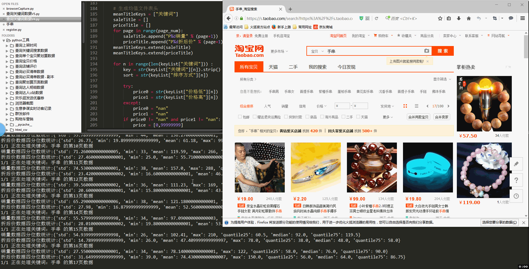This screenshot has width=529, height=269.
Task: Click the orange 搜索 button
Action: (443, 51)
